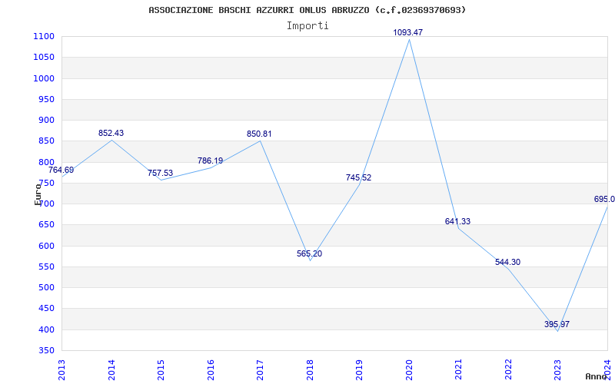
Task: Click the 745.52 data label
Action: click(x=358, y=177)
